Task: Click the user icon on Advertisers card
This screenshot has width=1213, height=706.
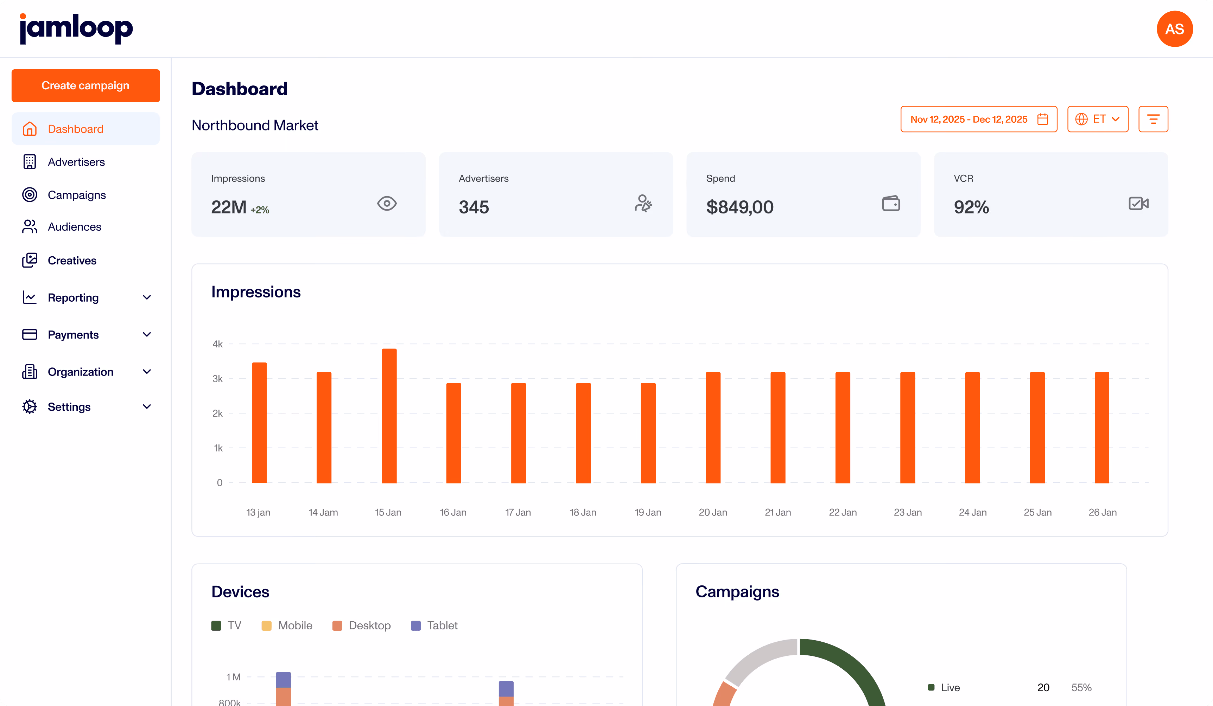Action: (643, 204)
